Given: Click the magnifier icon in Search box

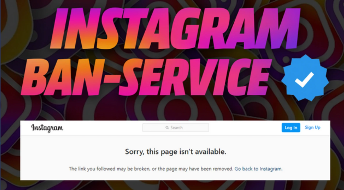Looking at the screenshot, I should (167, 128).
